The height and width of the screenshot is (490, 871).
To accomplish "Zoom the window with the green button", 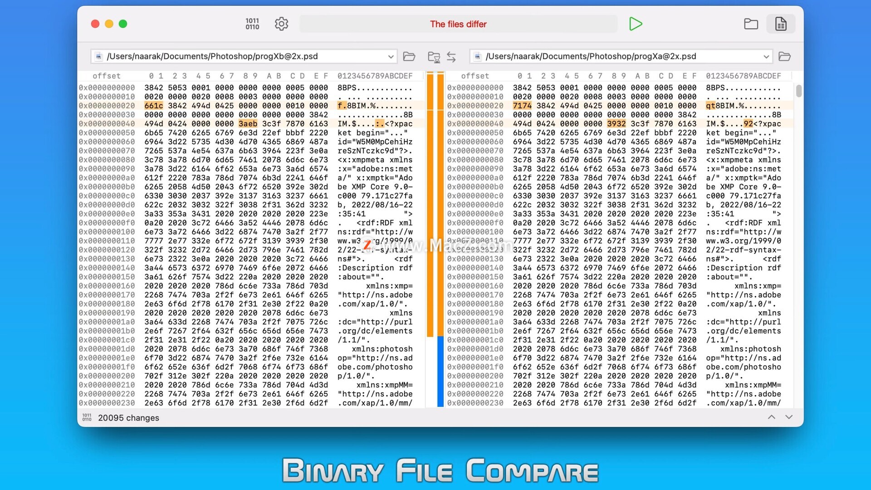I will click(x=123, y=24).
